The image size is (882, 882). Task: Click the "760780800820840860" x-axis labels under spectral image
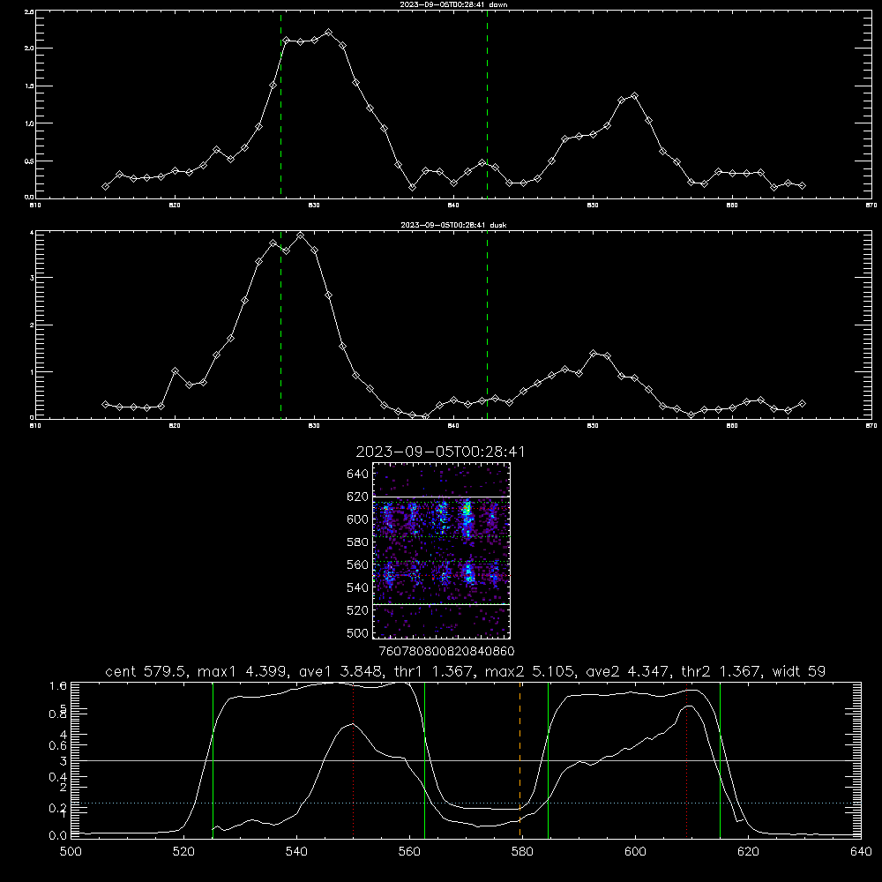[446, 651]
